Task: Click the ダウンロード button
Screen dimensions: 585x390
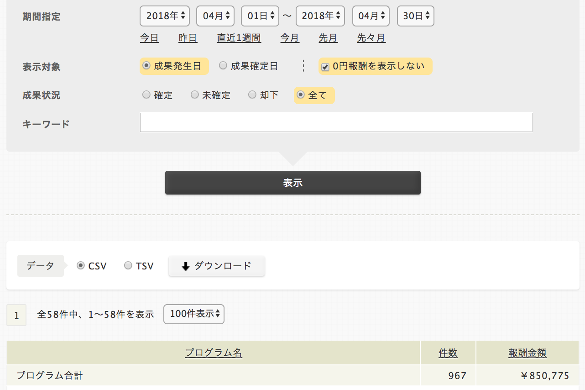Action: coord(217,266)
